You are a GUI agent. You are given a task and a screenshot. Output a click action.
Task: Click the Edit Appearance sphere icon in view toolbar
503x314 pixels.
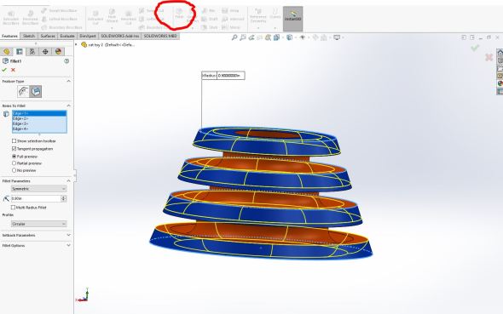coord(315,37)
